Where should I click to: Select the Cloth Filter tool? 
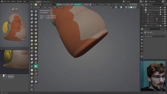pyautogui.click(x=36, y=82)
